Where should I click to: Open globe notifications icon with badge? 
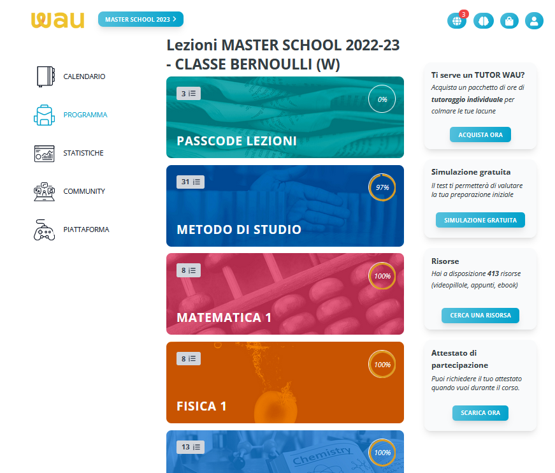click(x=457, y=21)
